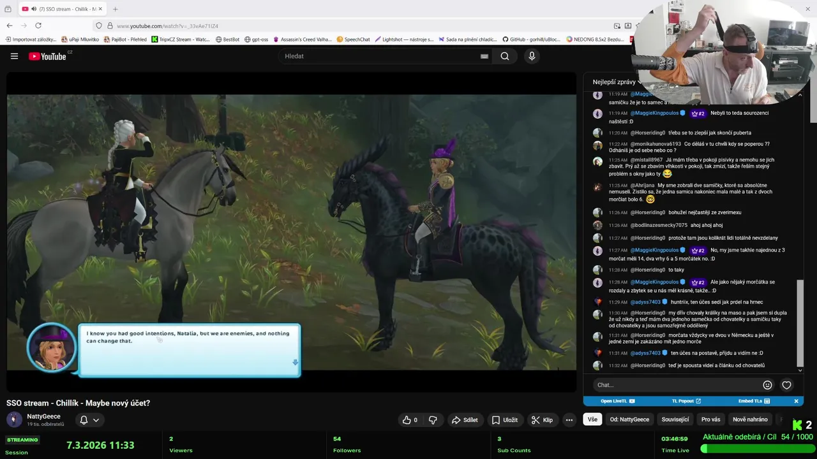Screen dimensions: 817x459
Task: Open the BestBot bookmark
Action: tap(227, 40)
